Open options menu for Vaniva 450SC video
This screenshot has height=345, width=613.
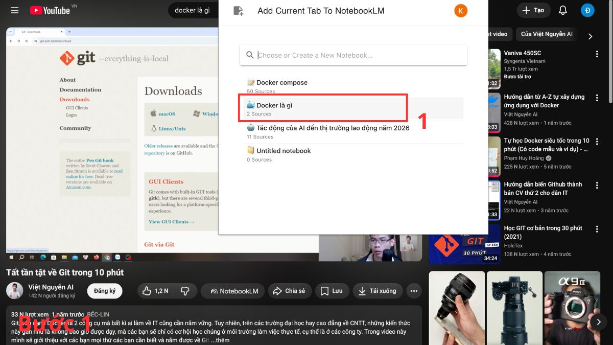pos(597,54)
